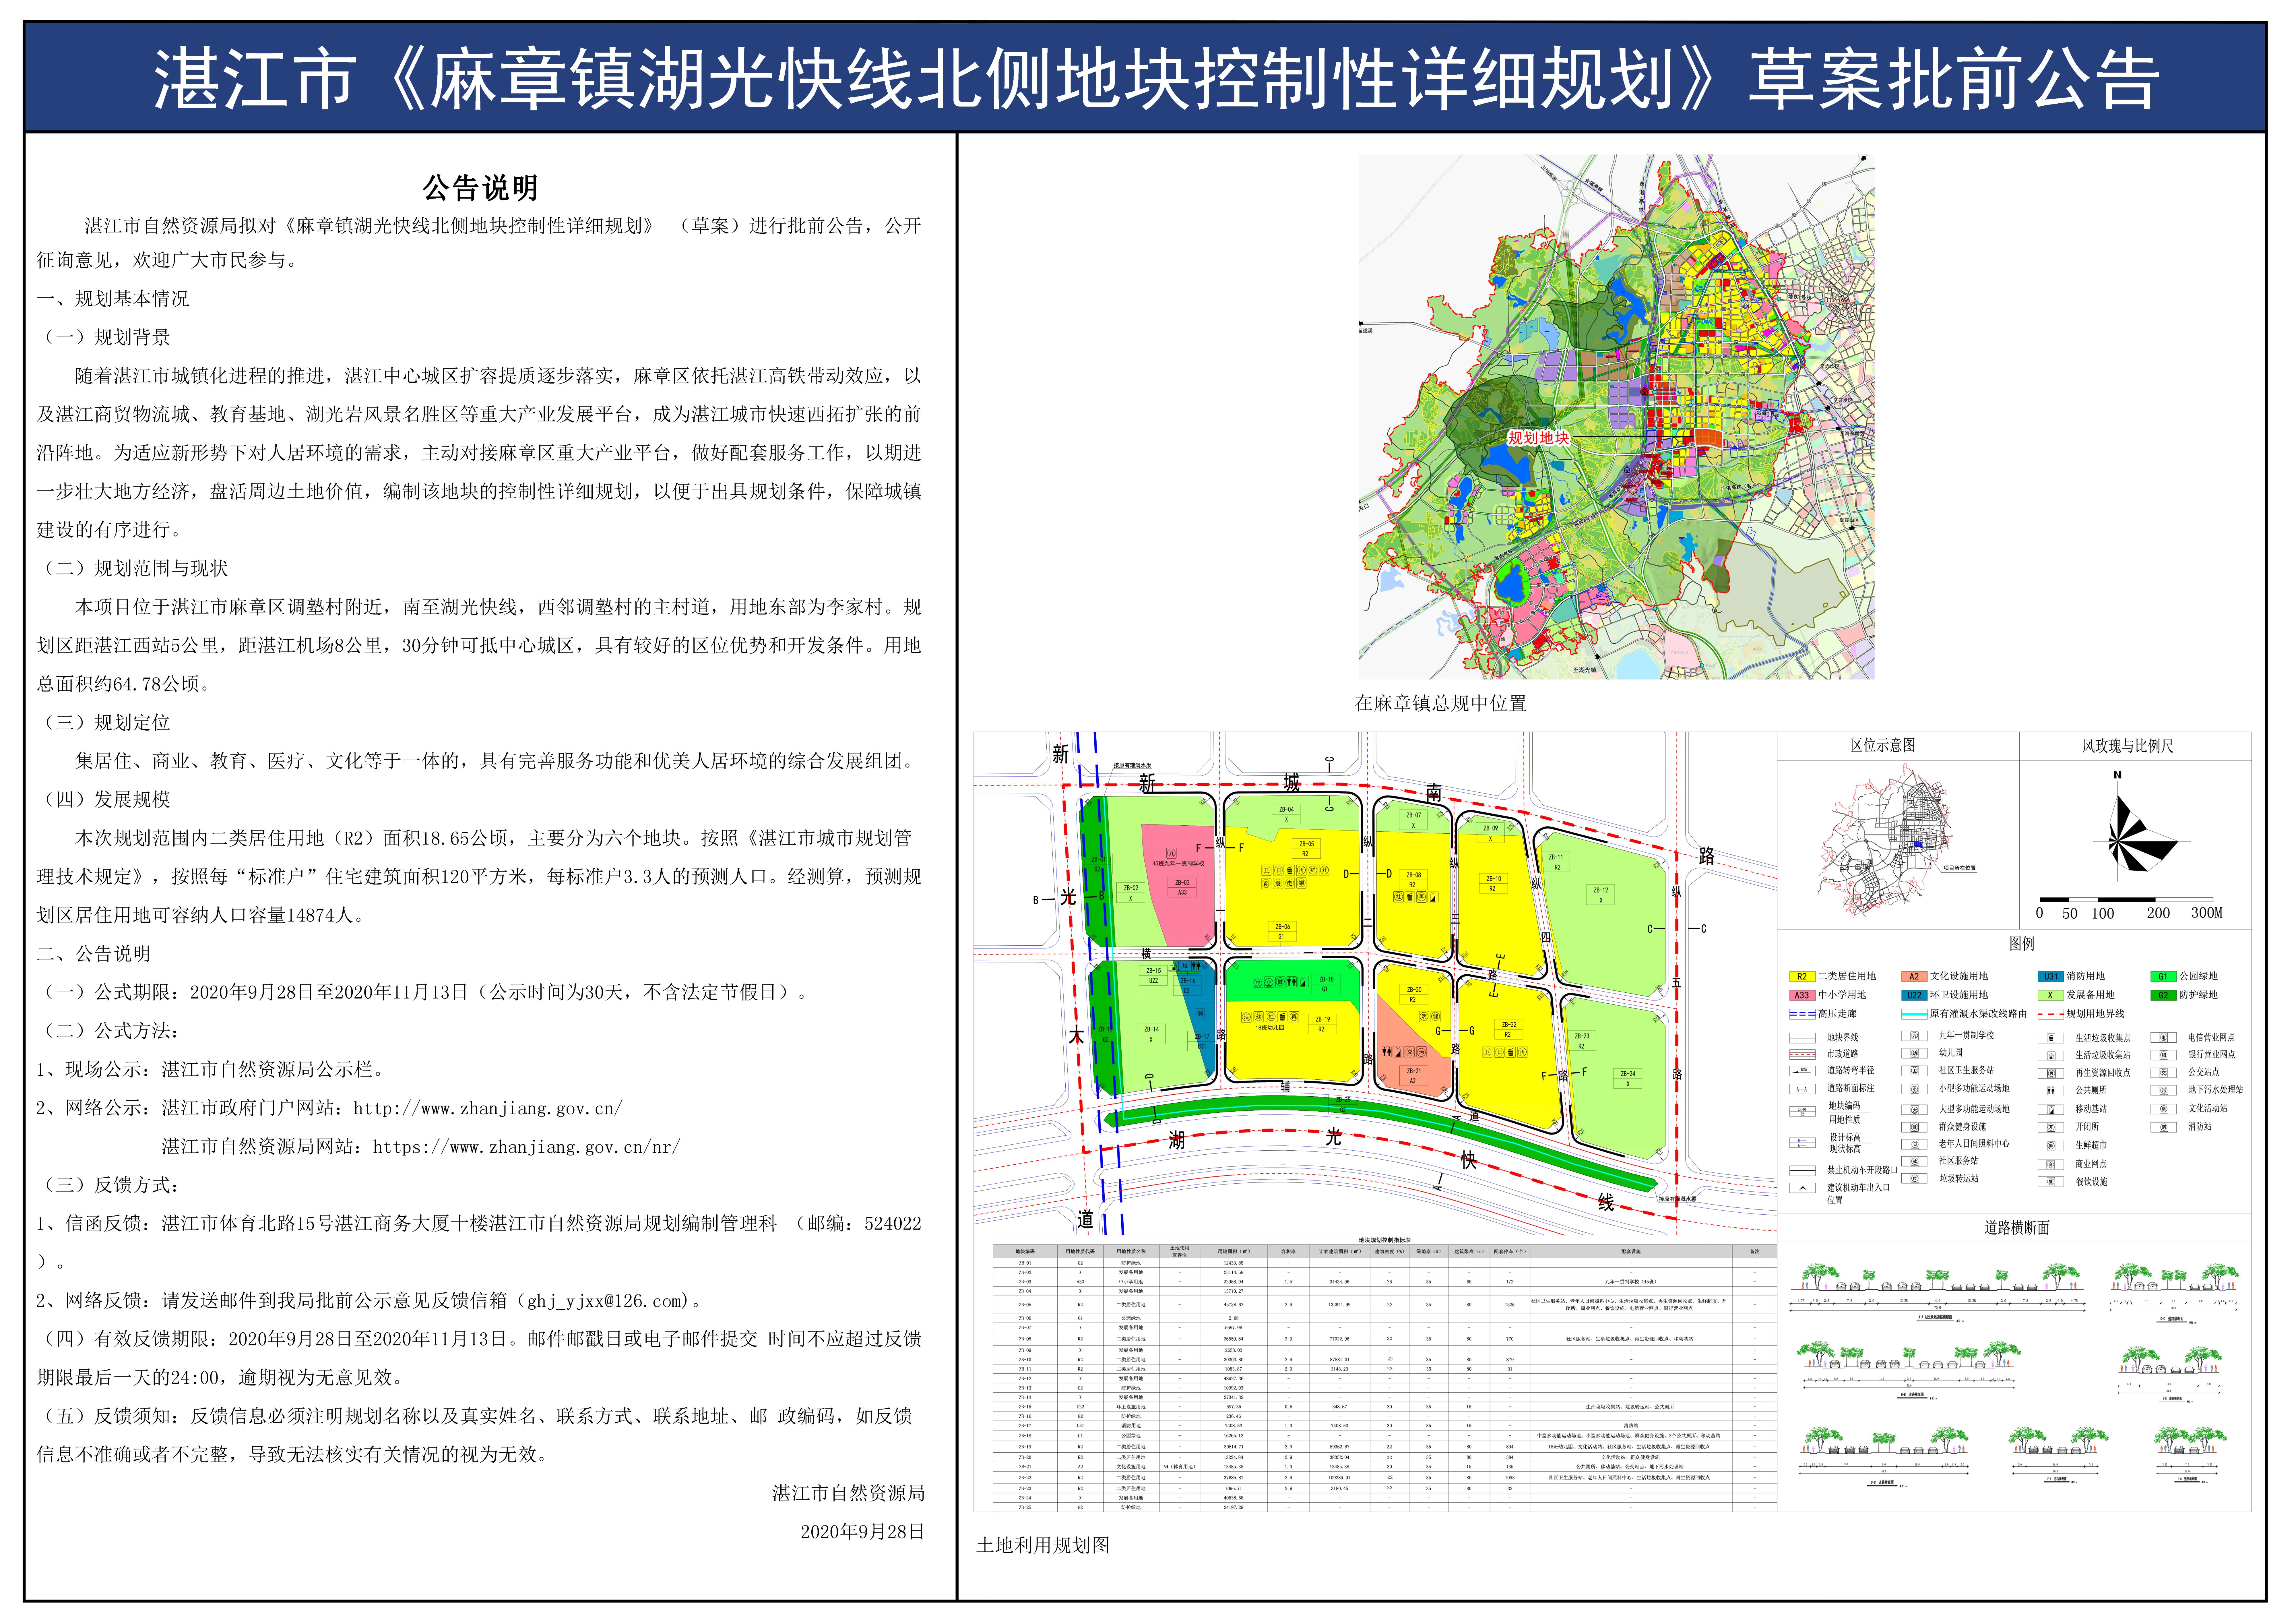Click the 道路转弯半径 R25 arrow symbol
Screen dimensions: 2296x1622
(1802, 1071)
